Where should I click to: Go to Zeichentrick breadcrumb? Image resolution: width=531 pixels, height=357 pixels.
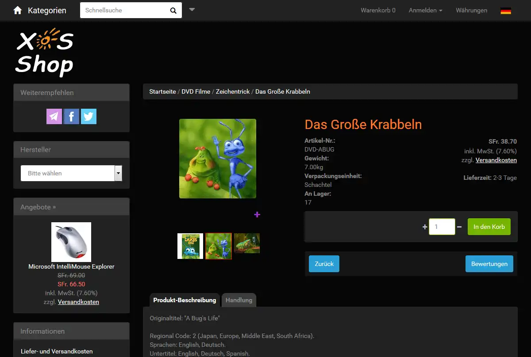coord(233,91)
